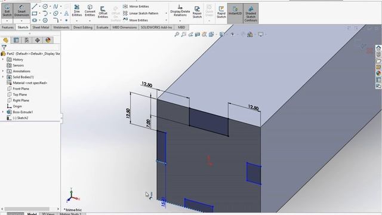Click the Offset Entities tool
Image resolution: width=382 pixels, height=215 pixels.
pos(103,12)
